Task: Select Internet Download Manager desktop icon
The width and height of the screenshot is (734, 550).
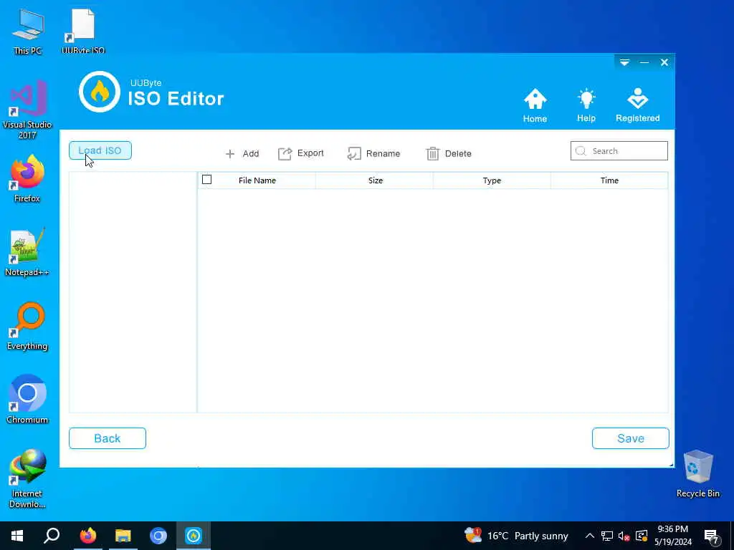Action: coord(27,478)
